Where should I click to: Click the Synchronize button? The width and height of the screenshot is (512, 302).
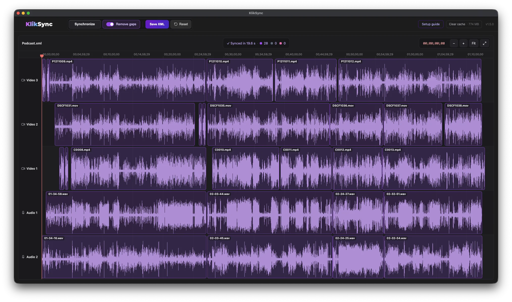click(85, 24)
